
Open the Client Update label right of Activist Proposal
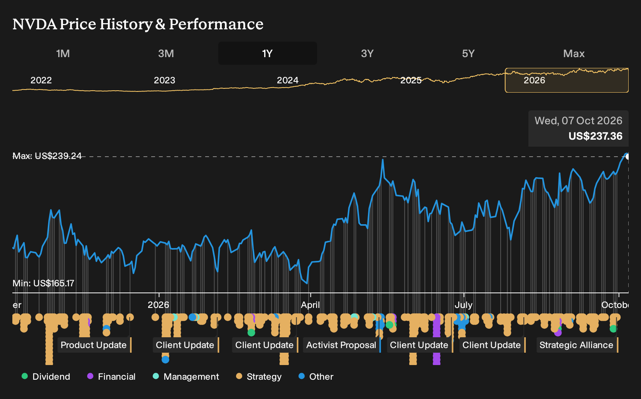point(419,345)
